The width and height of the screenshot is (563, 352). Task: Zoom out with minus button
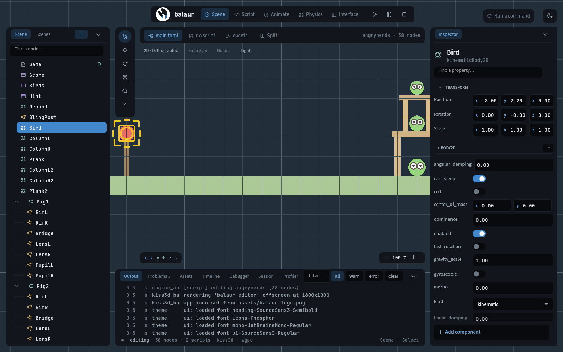point(386,258)
